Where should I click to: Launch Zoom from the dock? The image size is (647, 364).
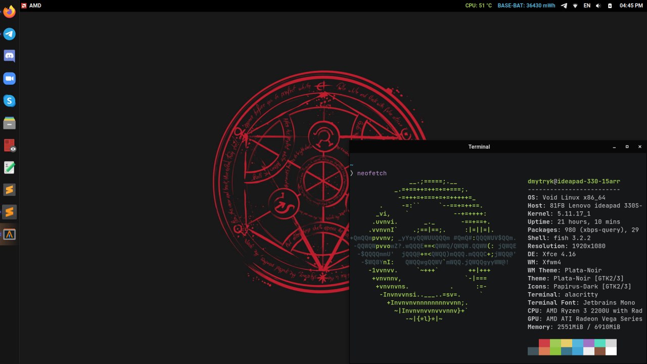tap(10, 78)
